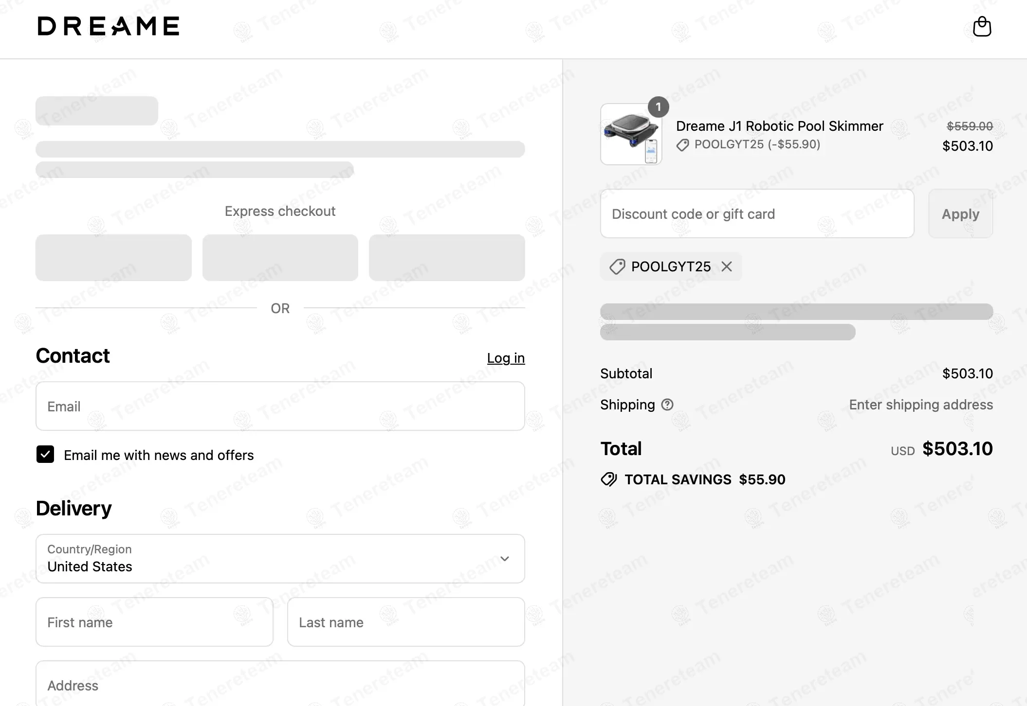Click the USD $503.10 total amount
The image size is (1027, 706).
pyautogui.click(x=942, y=449)
